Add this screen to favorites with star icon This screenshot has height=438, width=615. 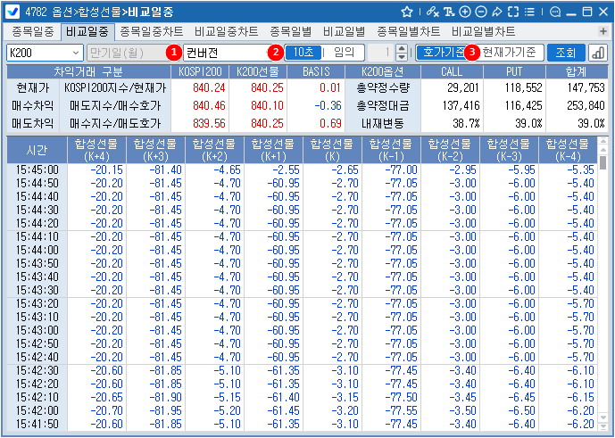[407, 12]
